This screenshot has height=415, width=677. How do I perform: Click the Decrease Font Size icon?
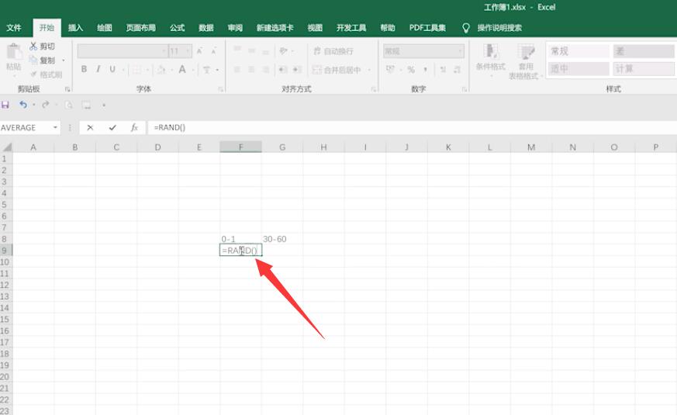[x=214, y=51]
